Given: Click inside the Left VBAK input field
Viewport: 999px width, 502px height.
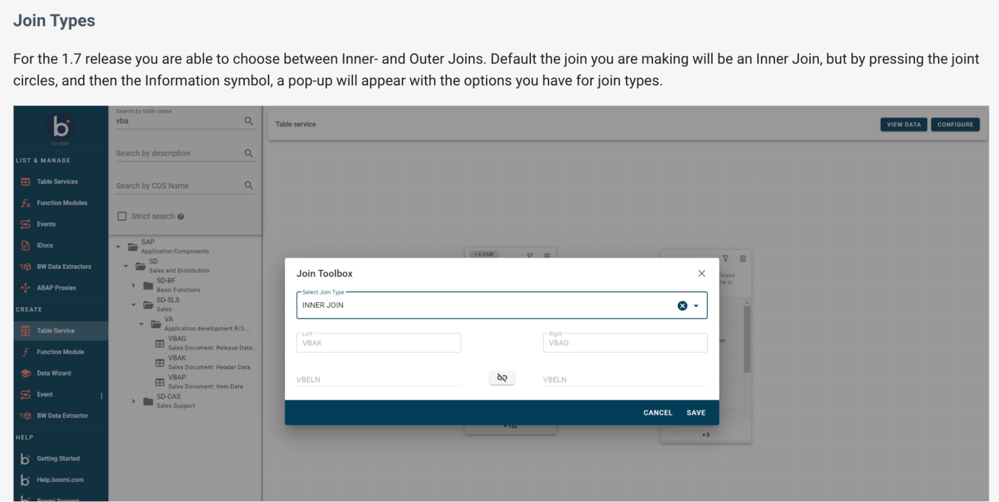Looking at the screenshot, I should 378,343.
